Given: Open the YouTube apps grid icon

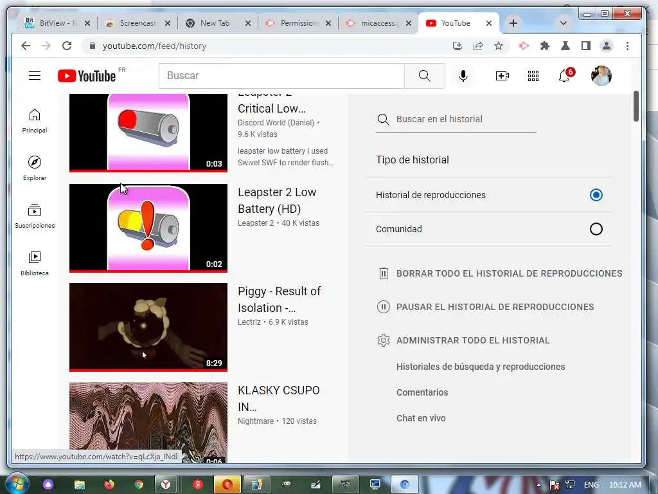Looking at the screenshot, I should 533,76.
